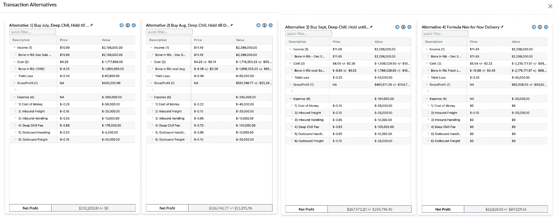Click the blue back arrow icon on Alternative 2
Viewport: 556px width, 217px height.
pos(258,25)
